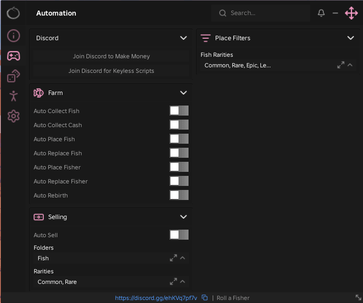This screenshot has height=303, width=363.
Task: Click the Roll a Fisher status text
Action: tap(233, 298)
